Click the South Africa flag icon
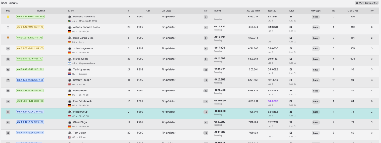The height and width of the screenshot is (143, 381). pos(70,21)
